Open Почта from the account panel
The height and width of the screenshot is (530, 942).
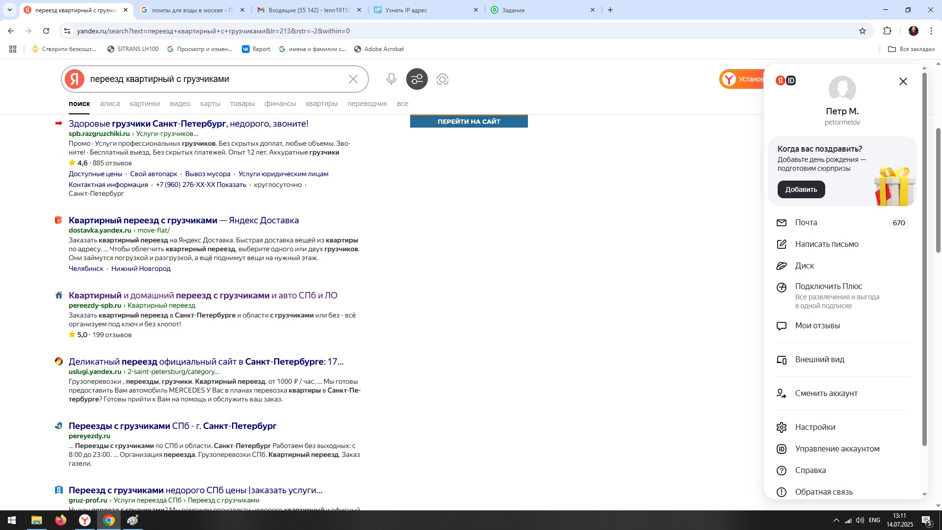(842, 223)
